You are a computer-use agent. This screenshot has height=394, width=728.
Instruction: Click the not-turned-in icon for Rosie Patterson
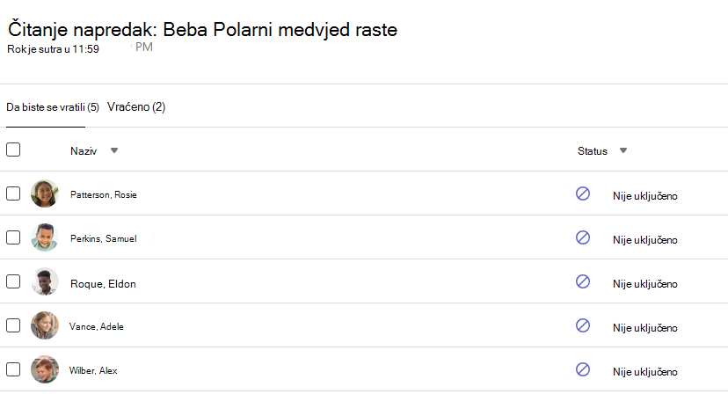[x=583, y=193]
